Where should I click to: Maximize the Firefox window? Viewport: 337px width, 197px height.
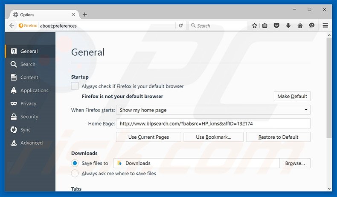pyautogui.click(x=309, y=9)
